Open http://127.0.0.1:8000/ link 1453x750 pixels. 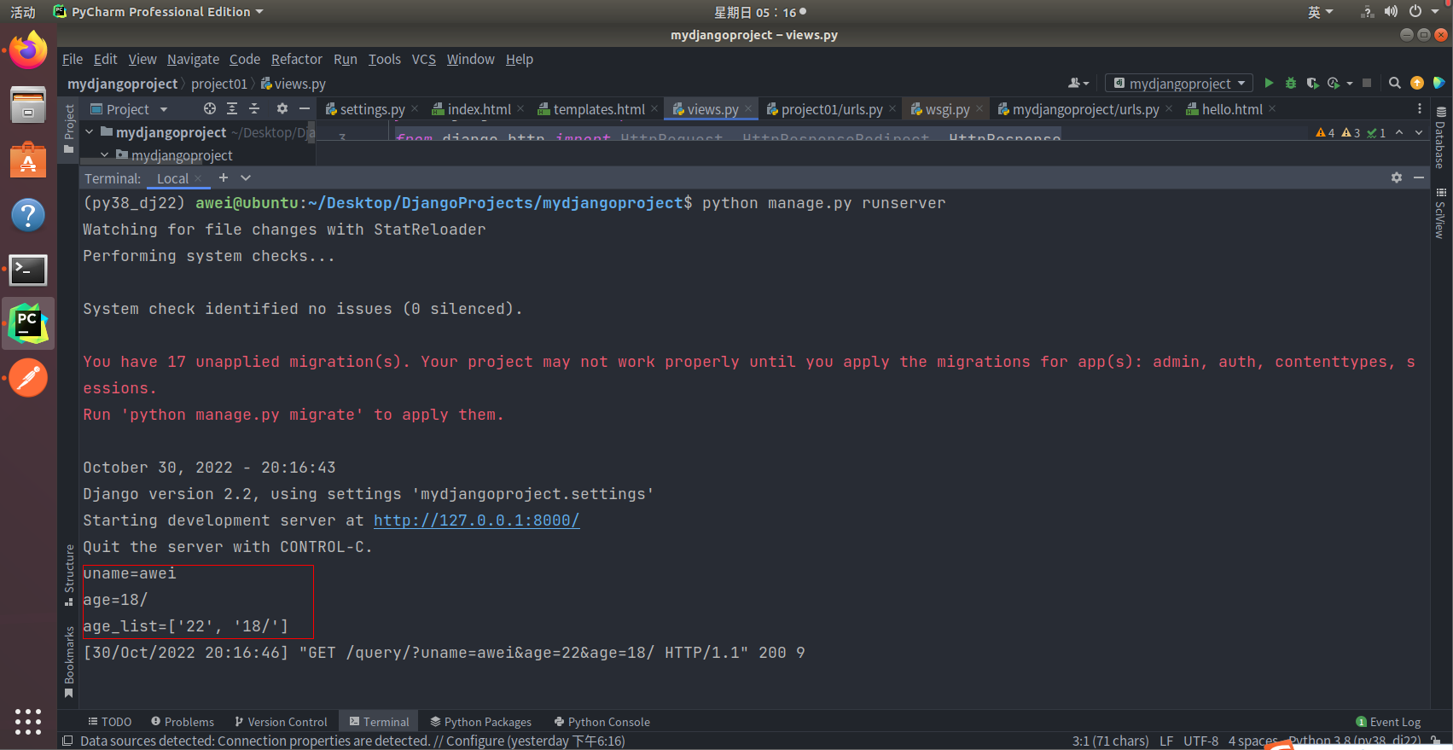click(x=476, y=520)
